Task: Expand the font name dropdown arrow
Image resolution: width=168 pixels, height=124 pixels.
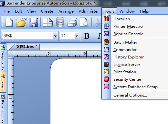Action: coord(55,36)
